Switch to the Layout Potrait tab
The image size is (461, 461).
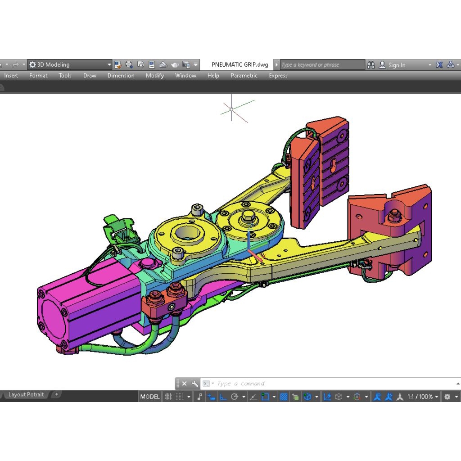[26, 394]
